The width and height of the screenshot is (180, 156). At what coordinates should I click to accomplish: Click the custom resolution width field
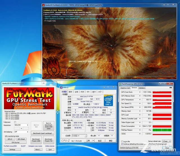pos(17,128)
